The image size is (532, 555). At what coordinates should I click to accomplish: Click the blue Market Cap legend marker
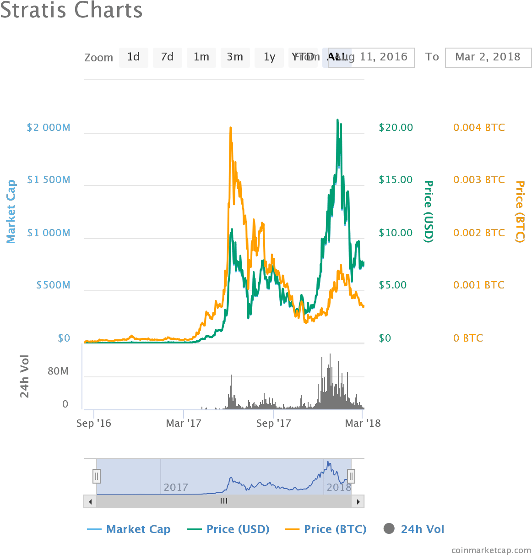coord(94,529)
